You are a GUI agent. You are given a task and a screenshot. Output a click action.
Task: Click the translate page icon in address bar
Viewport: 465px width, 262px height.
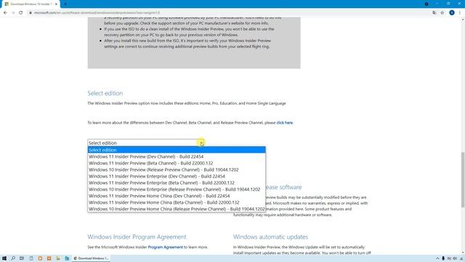click(434, 13)
